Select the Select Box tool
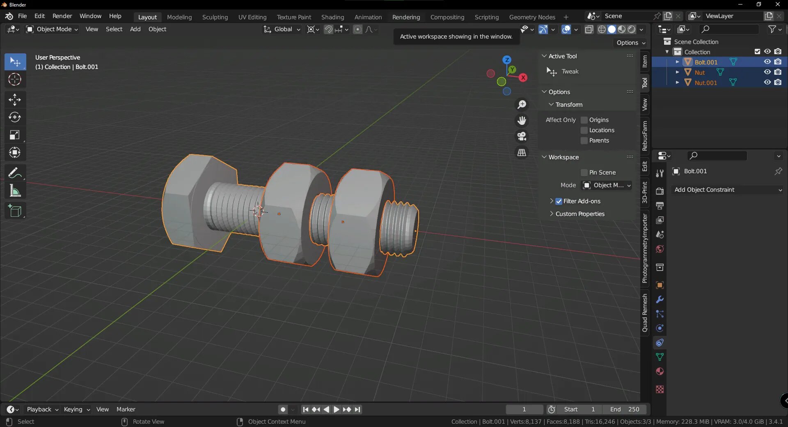 click(15, 62)
